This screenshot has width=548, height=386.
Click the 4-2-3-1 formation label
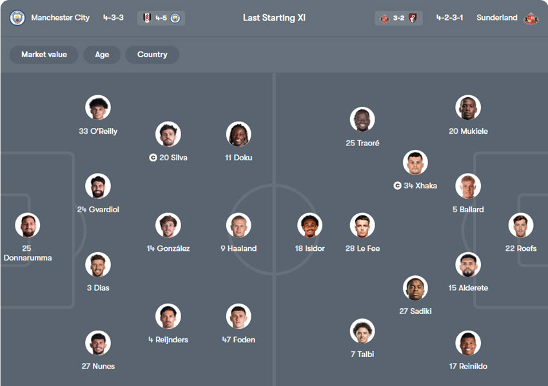coord(449,18)
